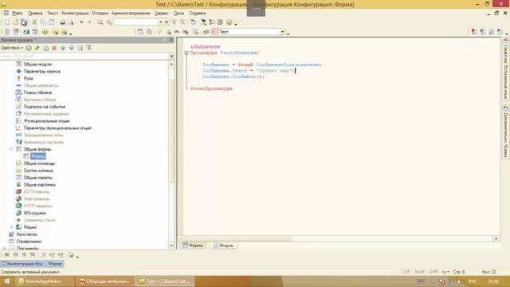Viewport: 510px width, 287px height.
Task: Select the Роли tree item
Action: coord(29,78)
